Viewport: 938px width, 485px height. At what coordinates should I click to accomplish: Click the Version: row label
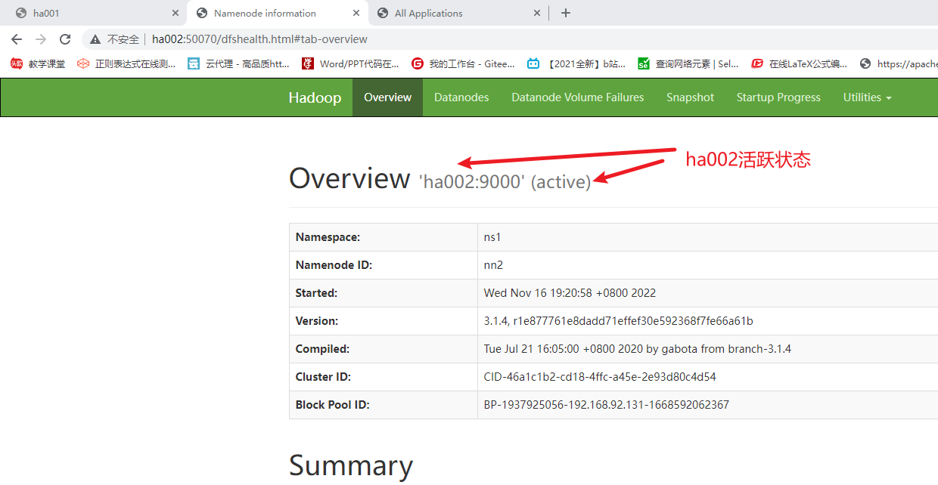click(317, 321)
